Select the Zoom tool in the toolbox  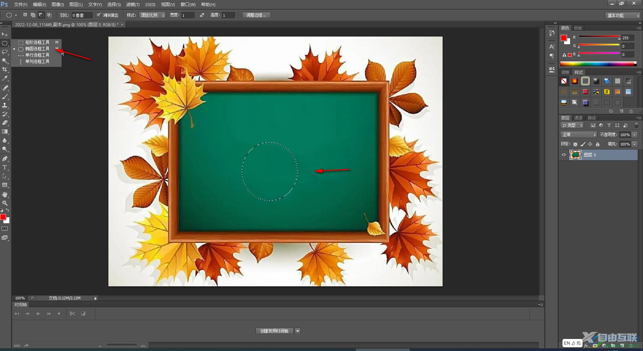pyautogui.click(x=5, y=203)
